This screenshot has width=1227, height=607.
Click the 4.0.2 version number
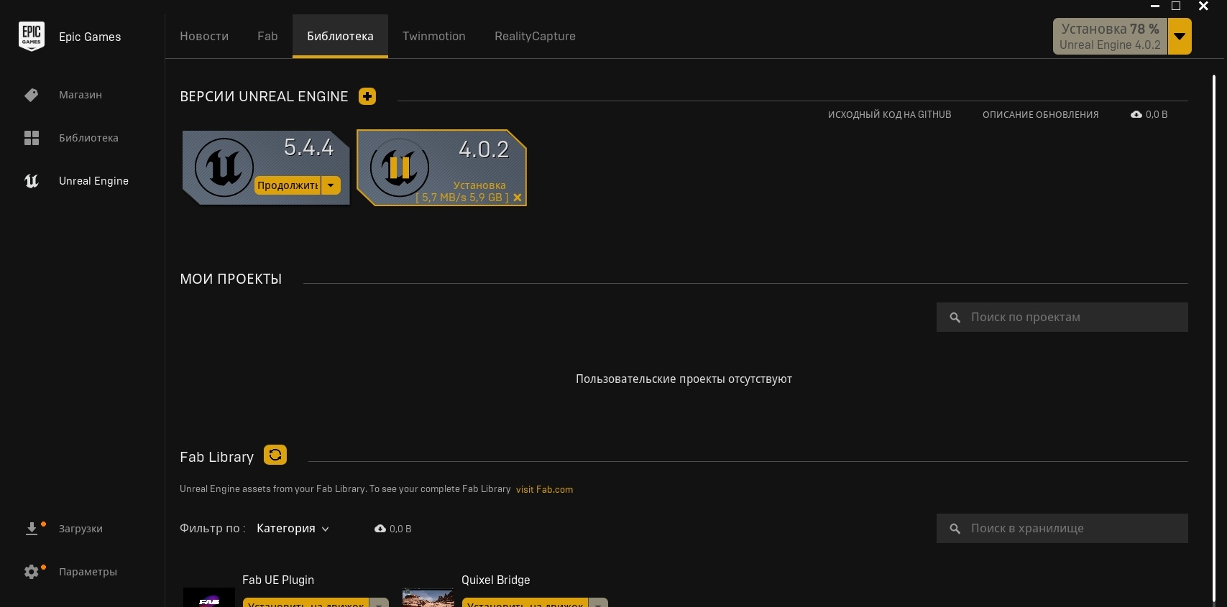point(484,149)
